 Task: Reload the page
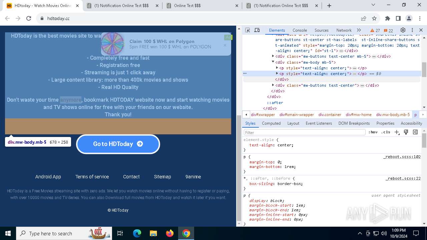click(x=29, y=18)
